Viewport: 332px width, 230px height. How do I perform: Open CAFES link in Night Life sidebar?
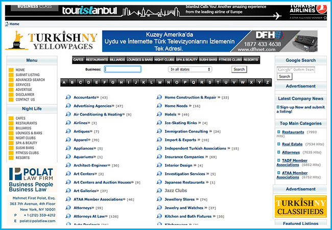[x=20, y=118]
